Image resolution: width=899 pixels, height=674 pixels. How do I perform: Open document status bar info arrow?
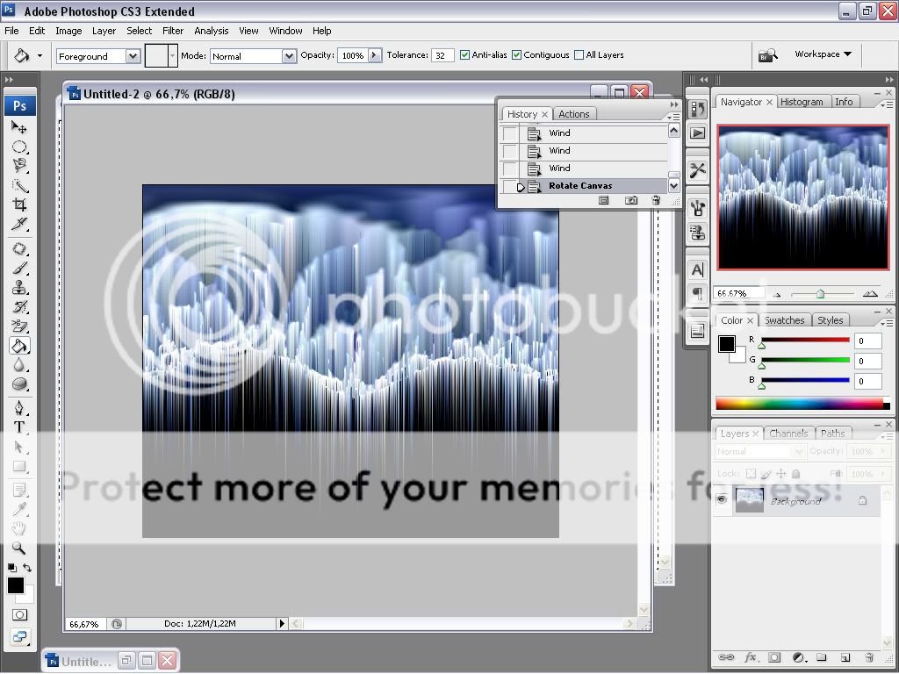pyautogui.click(x=282, y=624)
